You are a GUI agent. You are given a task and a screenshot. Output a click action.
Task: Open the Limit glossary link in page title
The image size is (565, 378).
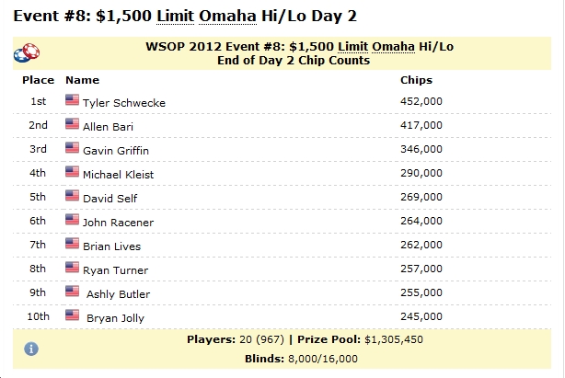coord(175,17)
